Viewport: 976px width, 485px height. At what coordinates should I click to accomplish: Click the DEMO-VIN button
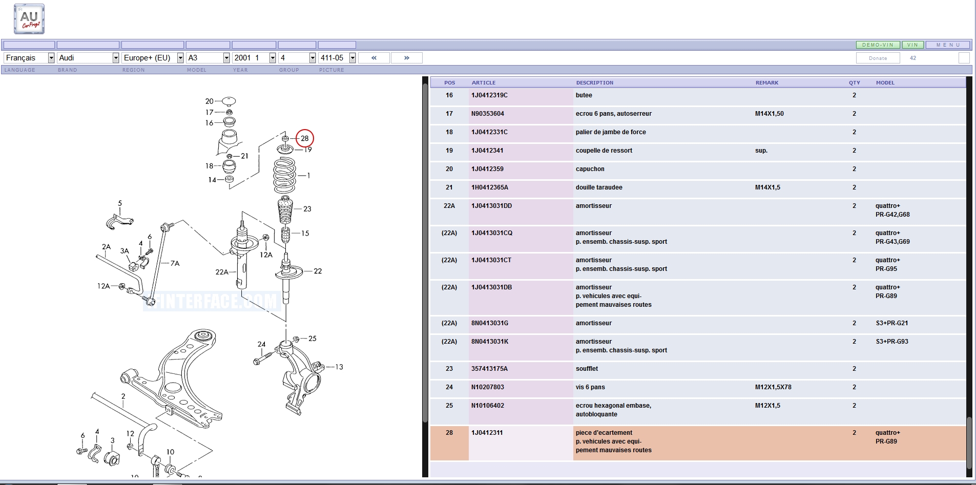[878, 45]
